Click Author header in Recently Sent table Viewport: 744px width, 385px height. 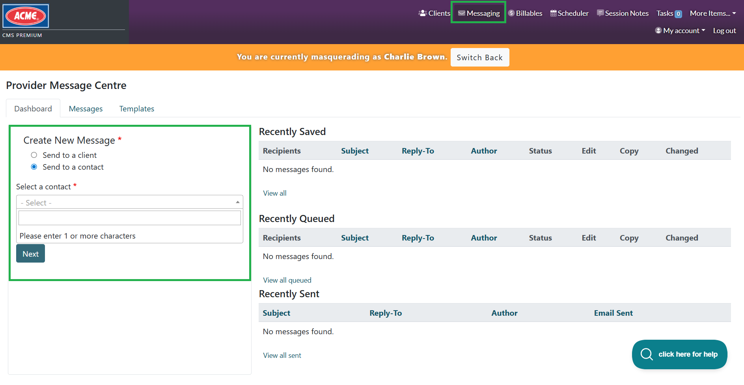[x=505, y=313]
